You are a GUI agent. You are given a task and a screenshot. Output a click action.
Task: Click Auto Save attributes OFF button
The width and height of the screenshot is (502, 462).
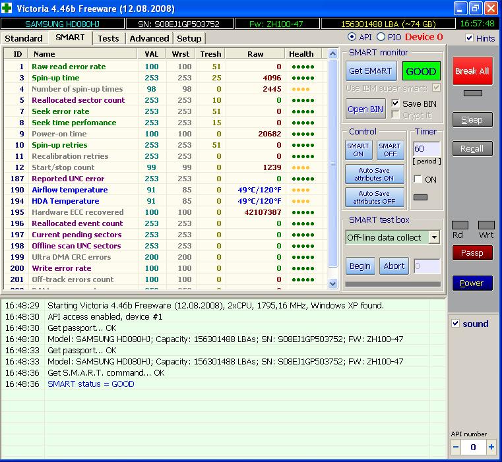[374, 198]
